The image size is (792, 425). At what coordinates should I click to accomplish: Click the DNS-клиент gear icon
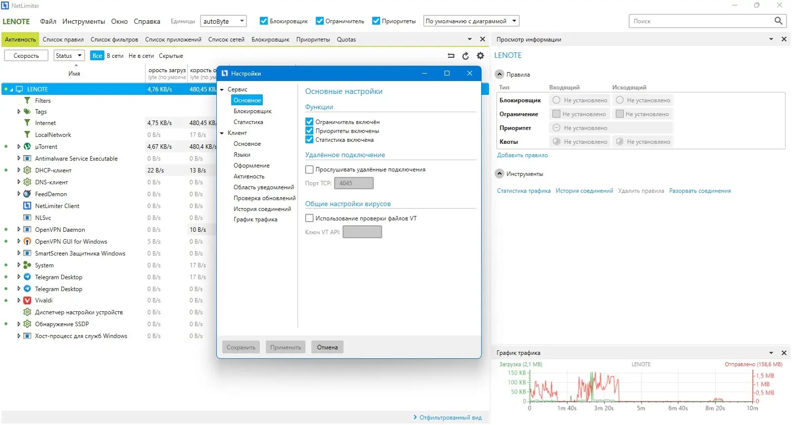pos(27,182)
